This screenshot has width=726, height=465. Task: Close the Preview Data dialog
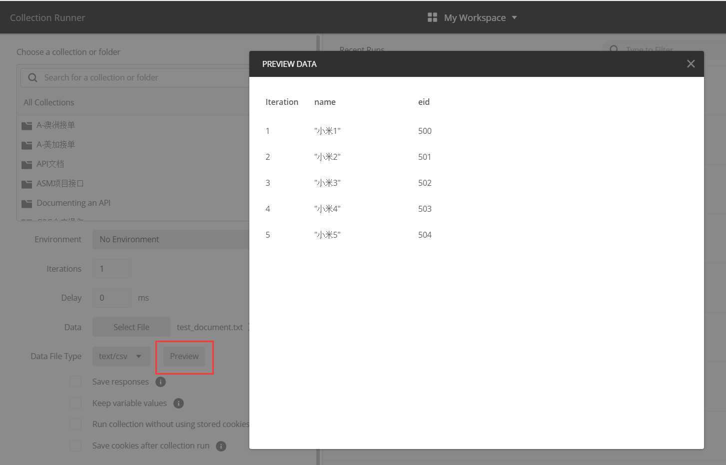[691, 64]
